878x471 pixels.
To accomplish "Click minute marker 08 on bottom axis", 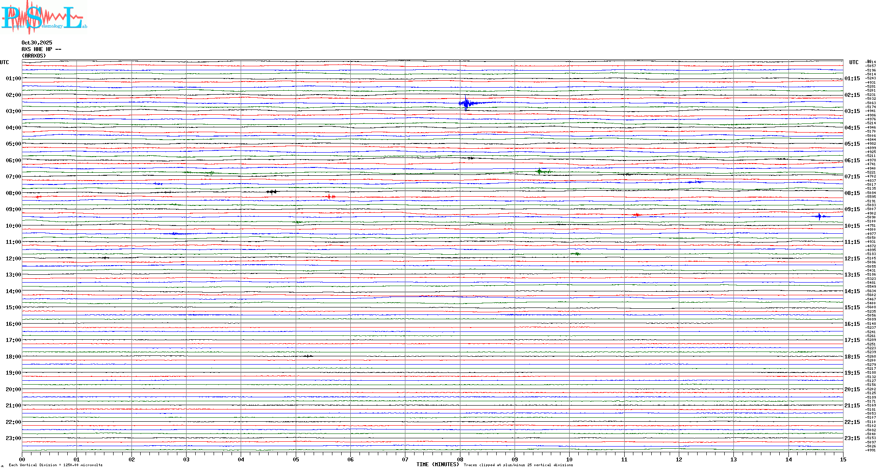I will 460,460.
